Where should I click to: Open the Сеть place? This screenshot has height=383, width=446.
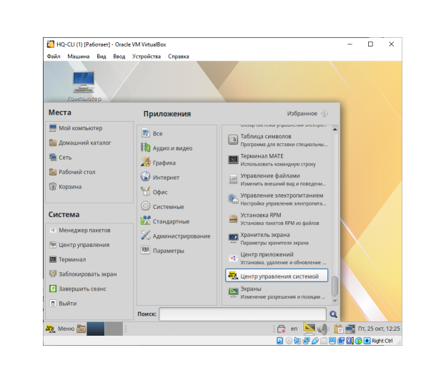pyautogui.click(x=60, y=157)
